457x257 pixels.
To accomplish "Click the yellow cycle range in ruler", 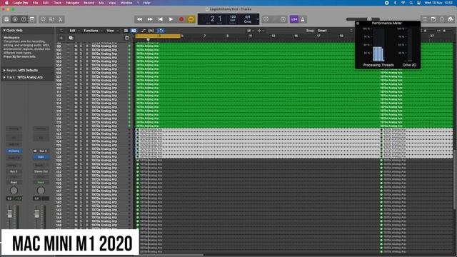I will pyautogui.click(x=158, y=36).
